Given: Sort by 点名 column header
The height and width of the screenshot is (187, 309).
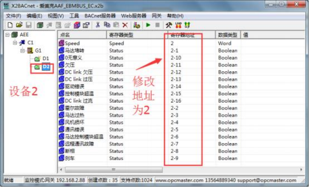Looking at the screenshot, I should (x=82, y=35).
